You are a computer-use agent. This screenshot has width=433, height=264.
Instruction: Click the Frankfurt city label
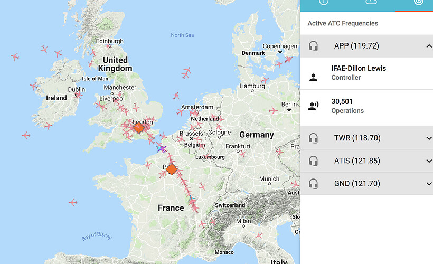[x=238, y=146]
